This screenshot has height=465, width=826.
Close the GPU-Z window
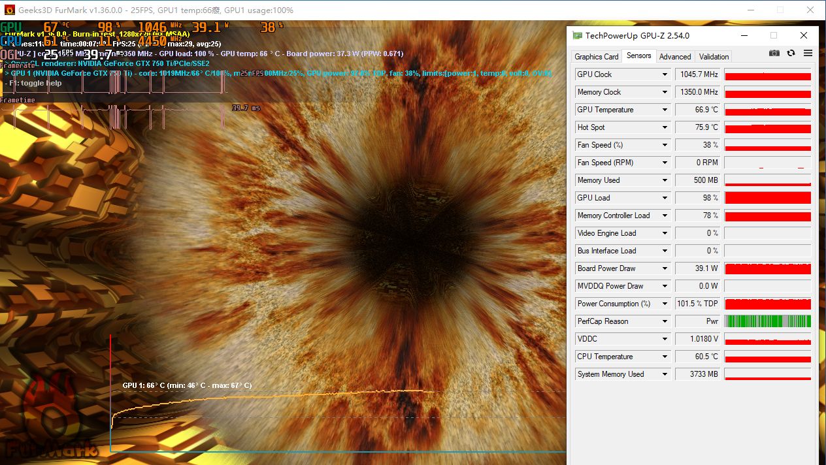[804, 35]
